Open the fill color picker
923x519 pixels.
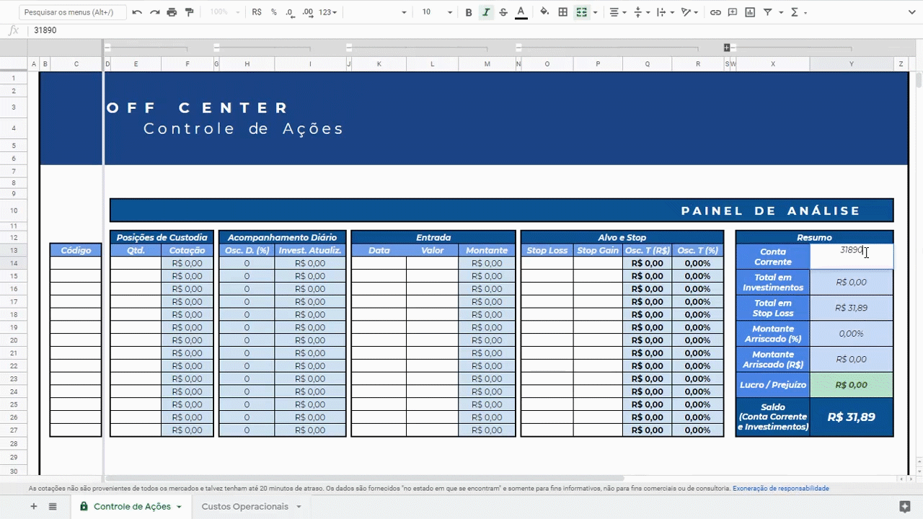tap(544, 12)
